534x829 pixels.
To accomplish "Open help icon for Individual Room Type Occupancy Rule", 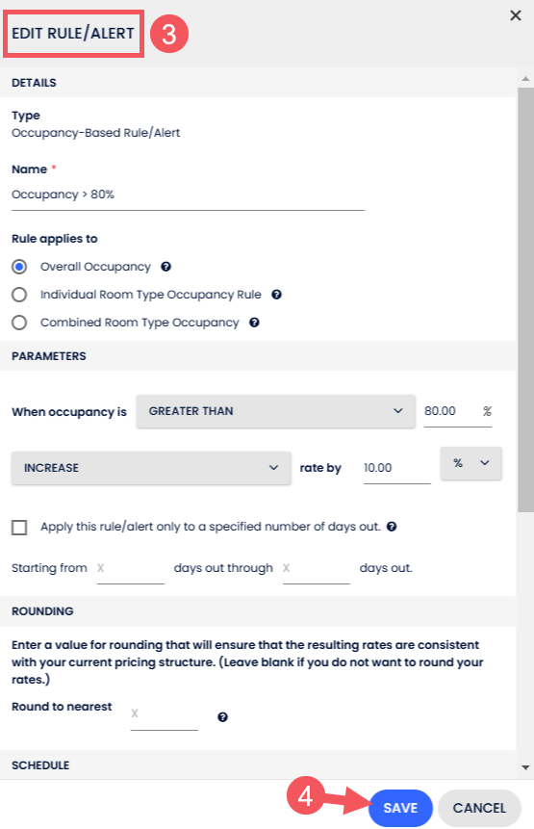I will coord(276,295).
